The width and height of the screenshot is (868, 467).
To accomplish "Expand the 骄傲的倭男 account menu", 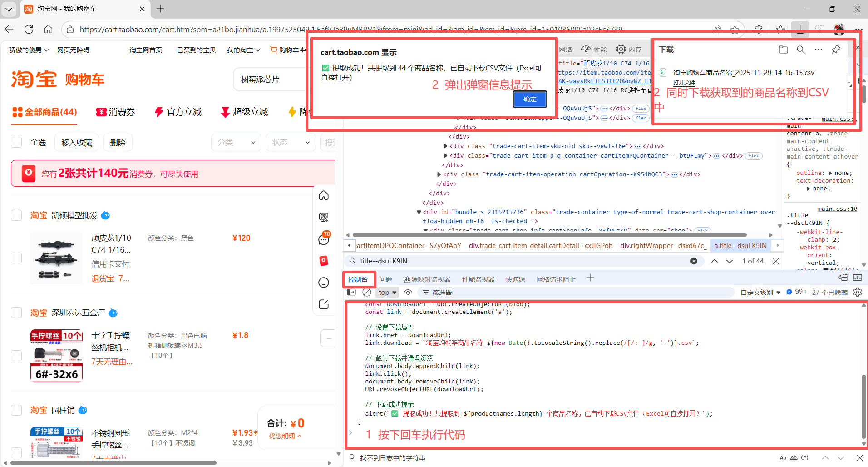I will tap(29, 50).
